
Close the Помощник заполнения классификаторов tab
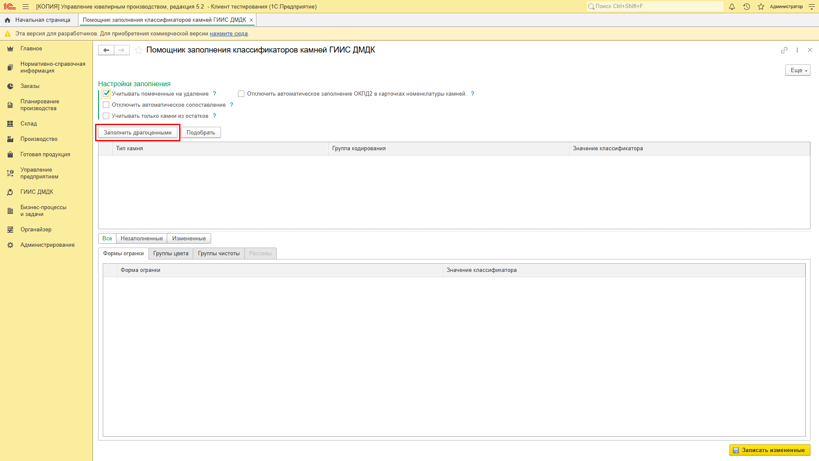[x=251, y=20]
